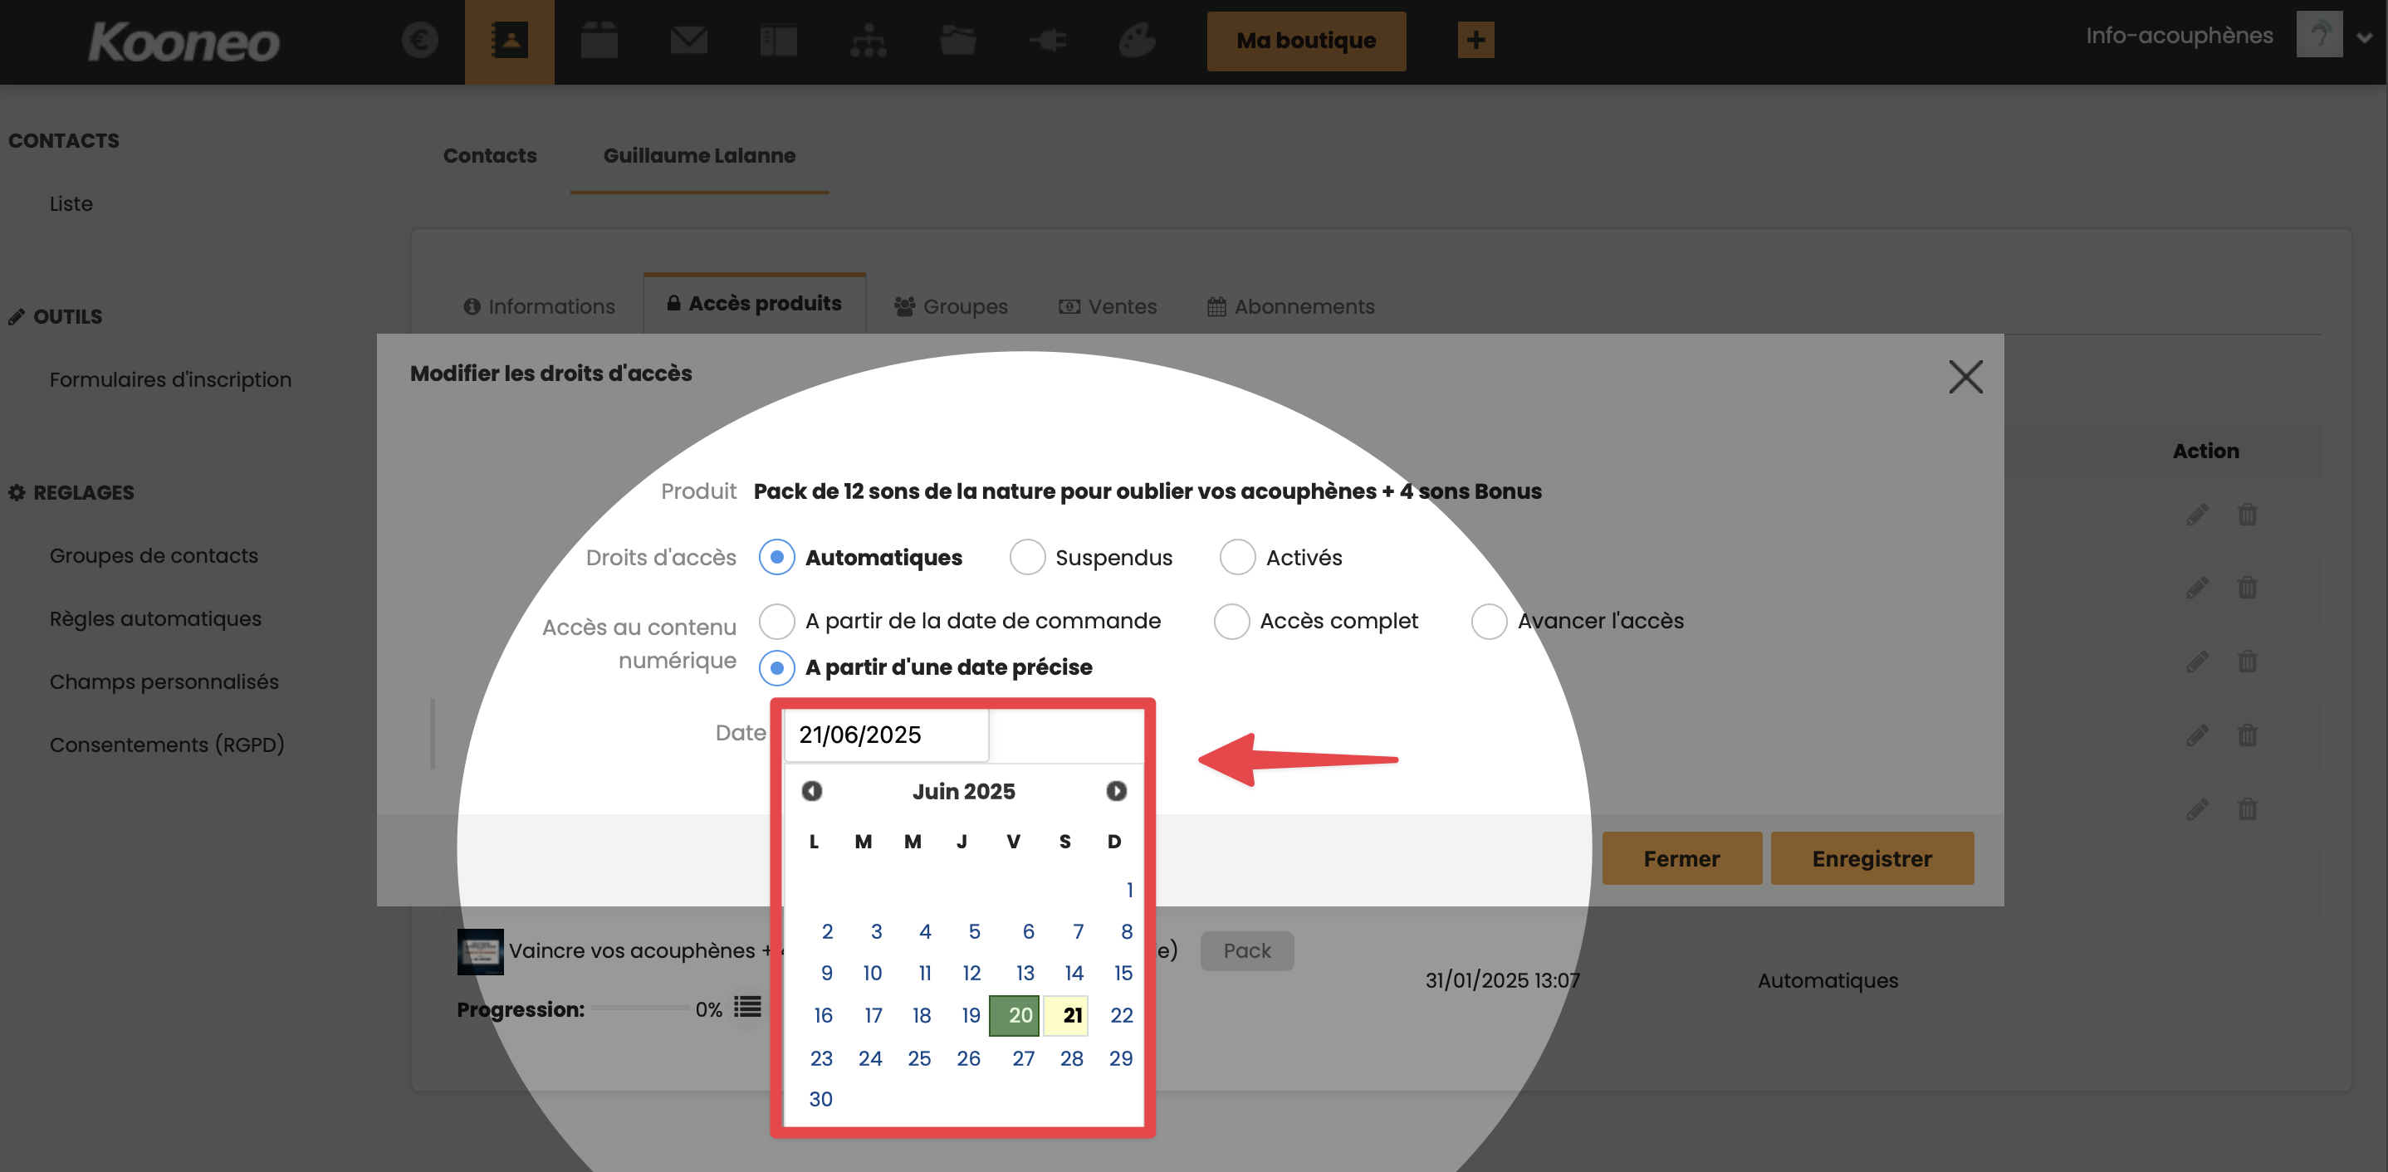Open Formulaires d'inscription in sidebar

point(170,380)
